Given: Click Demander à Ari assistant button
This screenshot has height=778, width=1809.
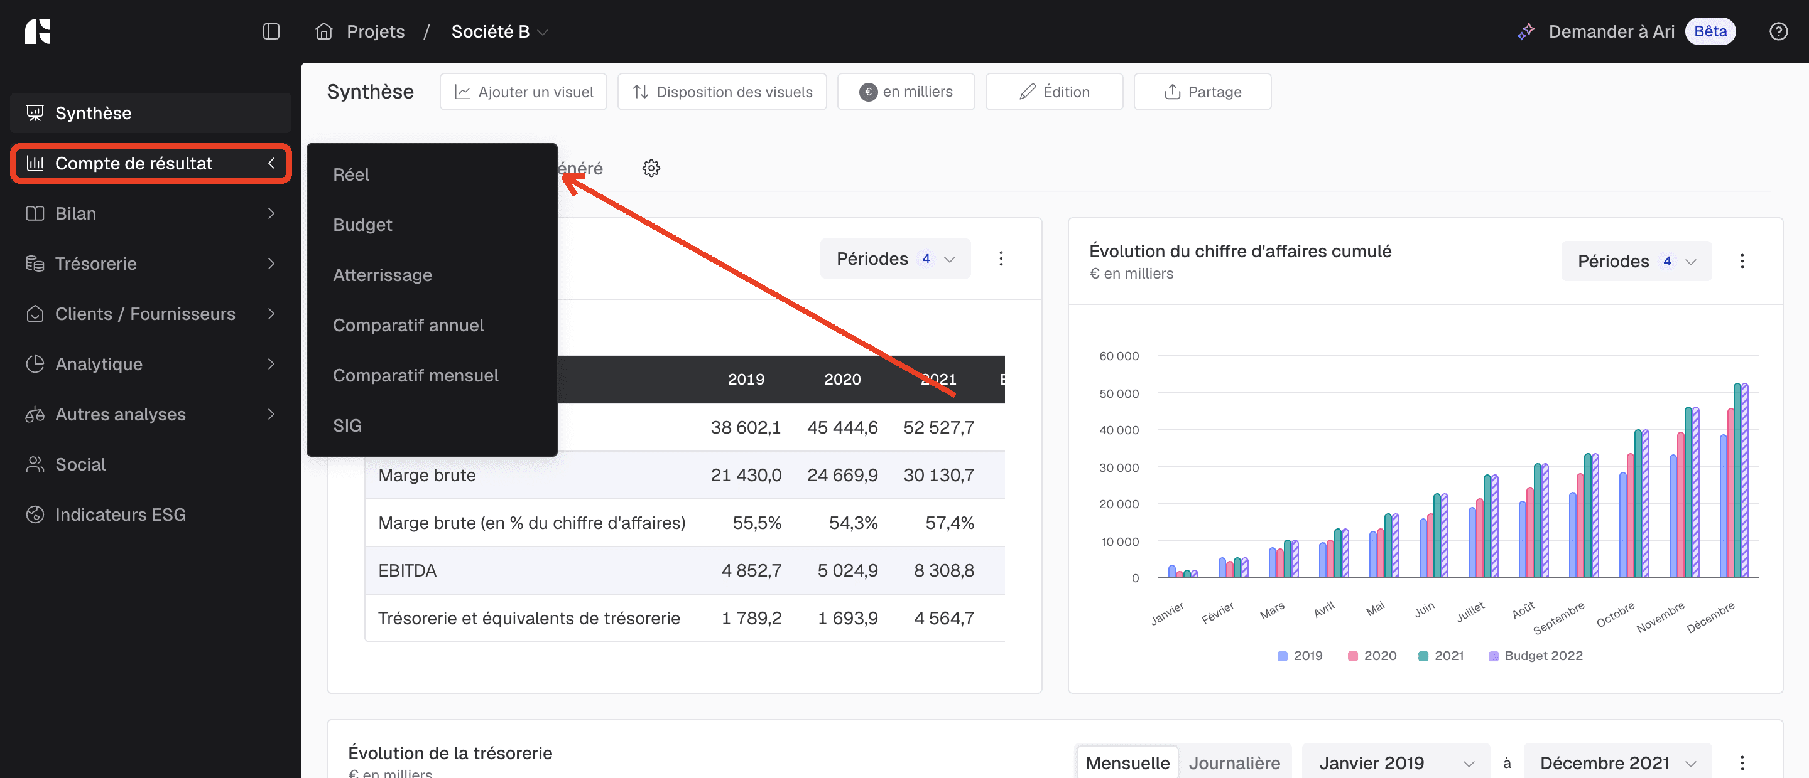Looking at the screenshot, I should 1611,31.
